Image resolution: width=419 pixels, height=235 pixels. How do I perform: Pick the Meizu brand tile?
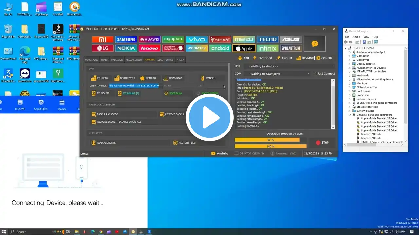pos(244,39)
